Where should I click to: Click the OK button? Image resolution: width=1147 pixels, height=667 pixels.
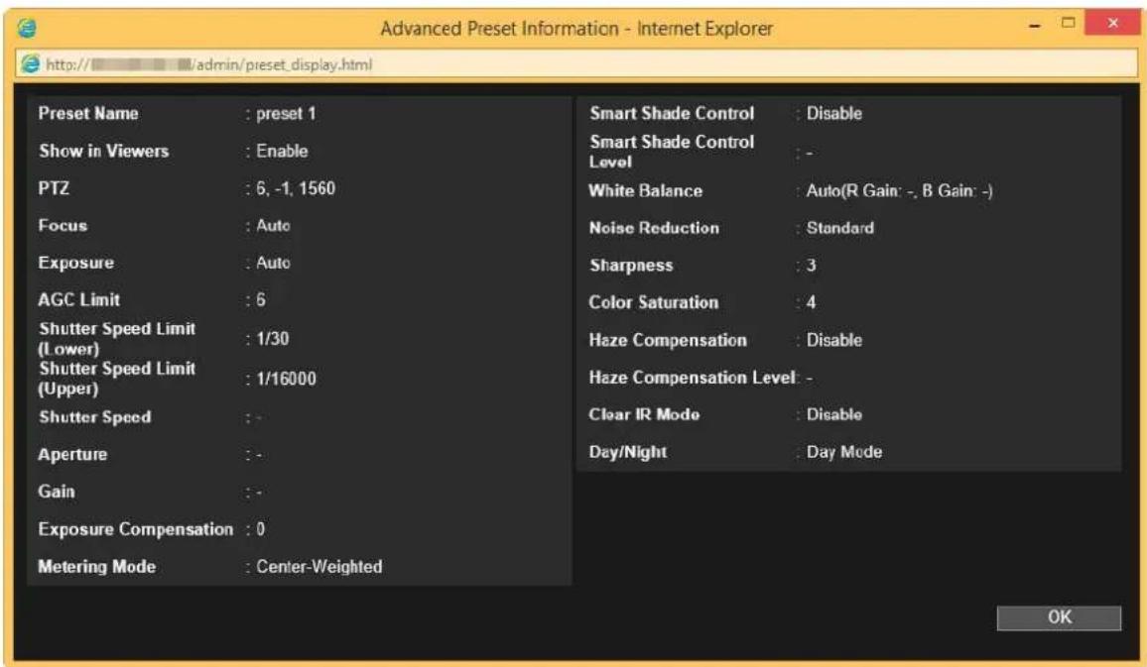(1059, 617)
